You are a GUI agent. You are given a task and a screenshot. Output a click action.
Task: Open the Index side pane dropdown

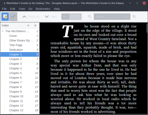28,25
